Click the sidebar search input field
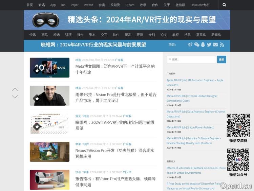This screenshot has height=191, width=254. (x=191, y=59)
